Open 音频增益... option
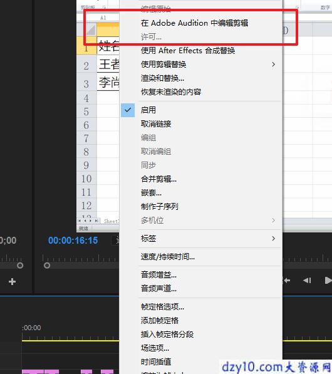The height and width of the screenshot is (374, 332). [x=158, y=275]
